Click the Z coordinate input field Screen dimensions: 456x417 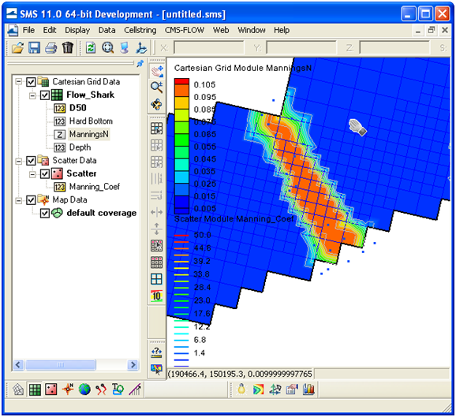click(x=394, y=47)
